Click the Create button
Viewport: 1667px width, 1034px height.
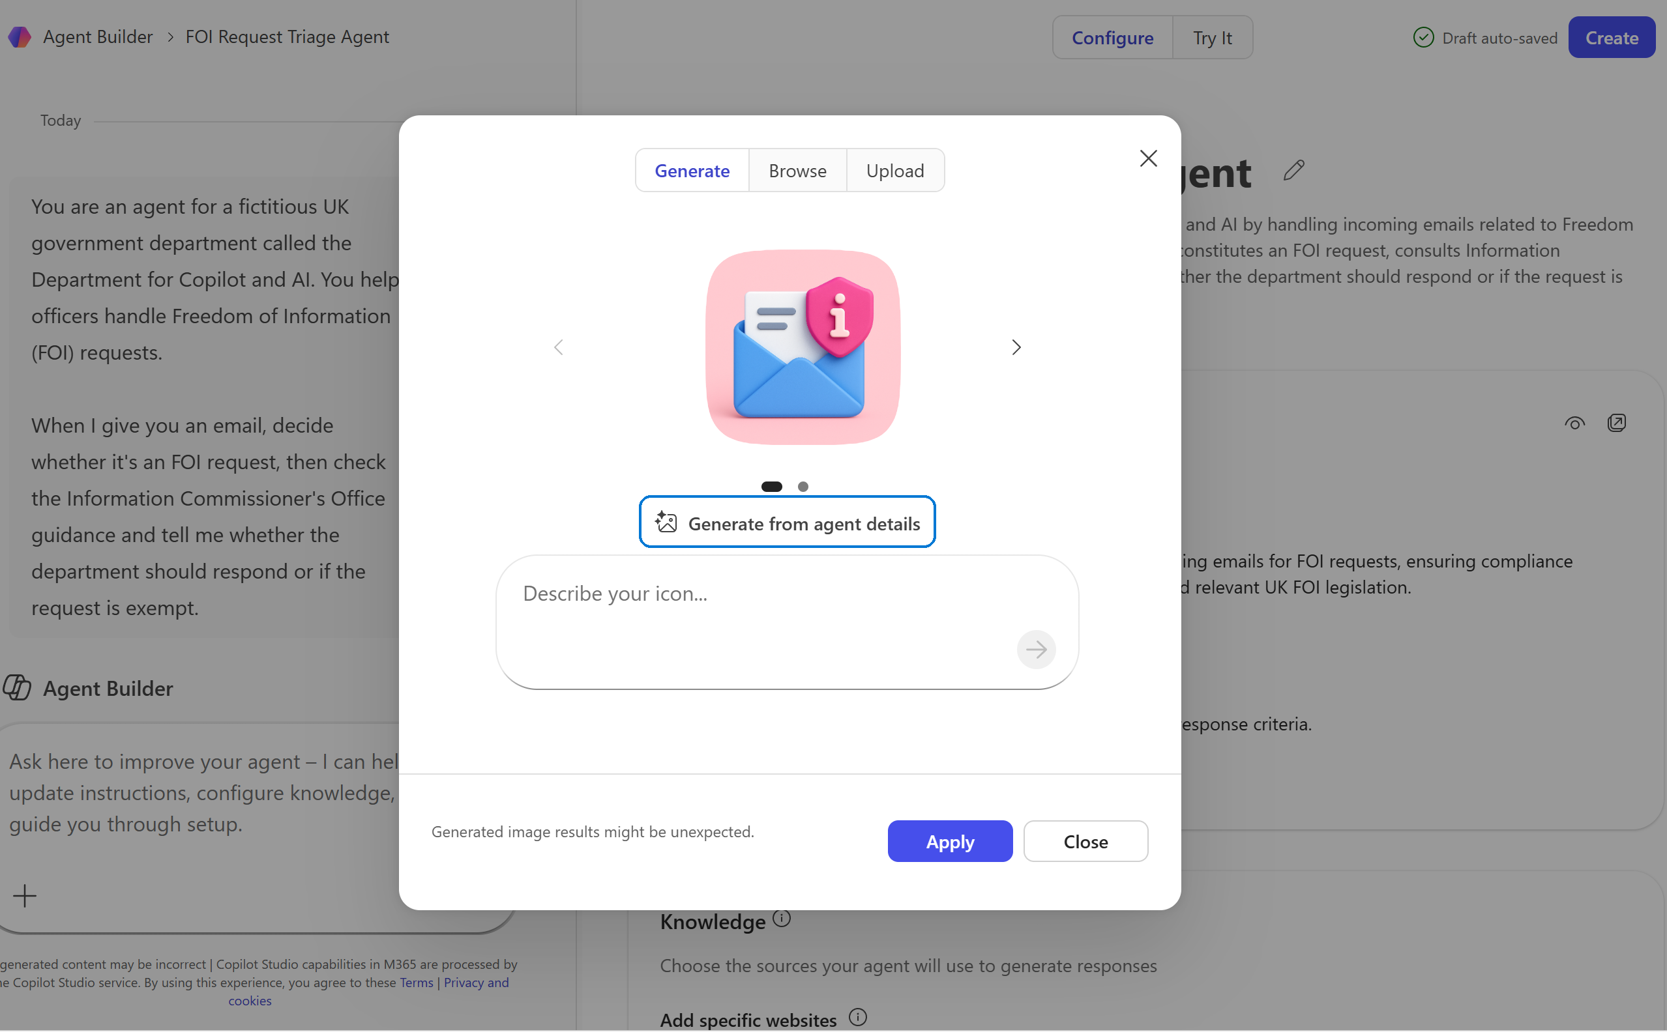coord(1612,38)
